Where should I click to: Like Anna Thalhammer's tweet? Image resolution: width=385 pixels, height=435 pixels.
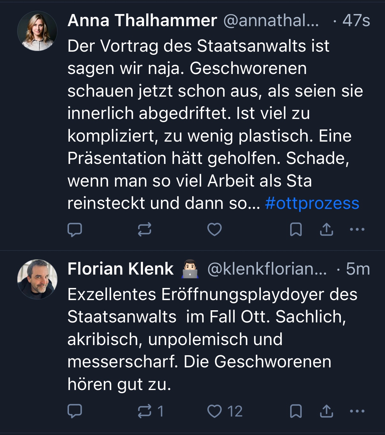pyautogui.click(x=215, y=230)
